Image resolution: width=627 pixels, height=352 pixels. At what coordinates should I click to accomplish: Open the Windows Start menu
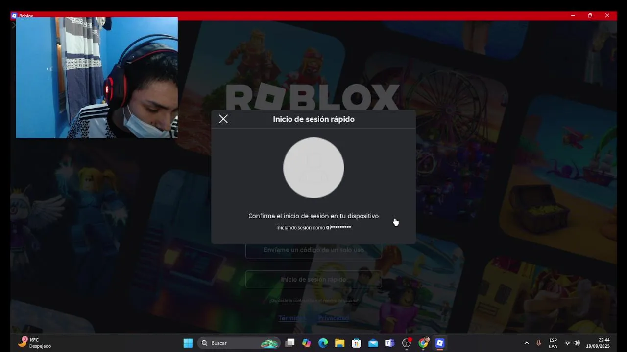(188, 343)
